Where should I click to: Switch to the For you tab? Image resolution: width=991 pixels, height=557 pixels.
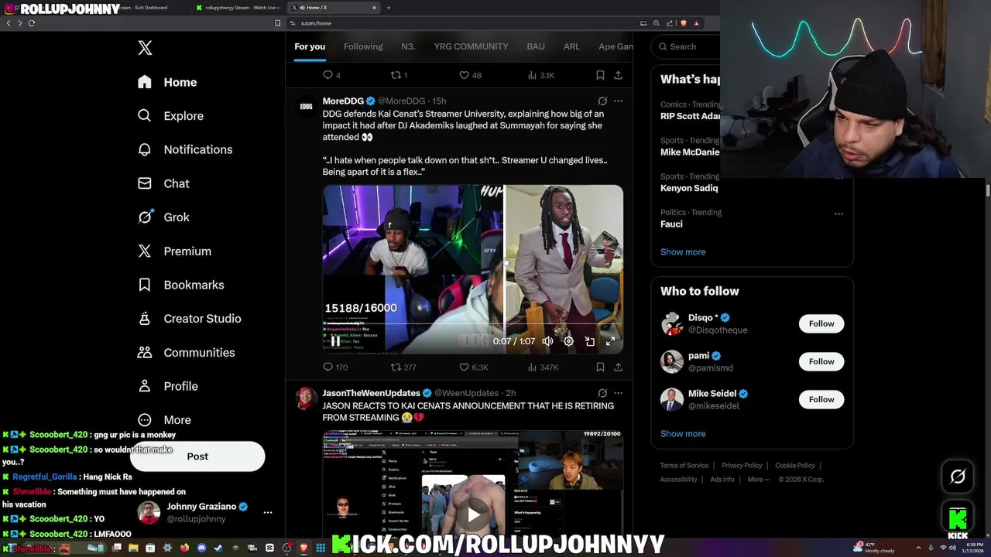(x=310, y=46)
